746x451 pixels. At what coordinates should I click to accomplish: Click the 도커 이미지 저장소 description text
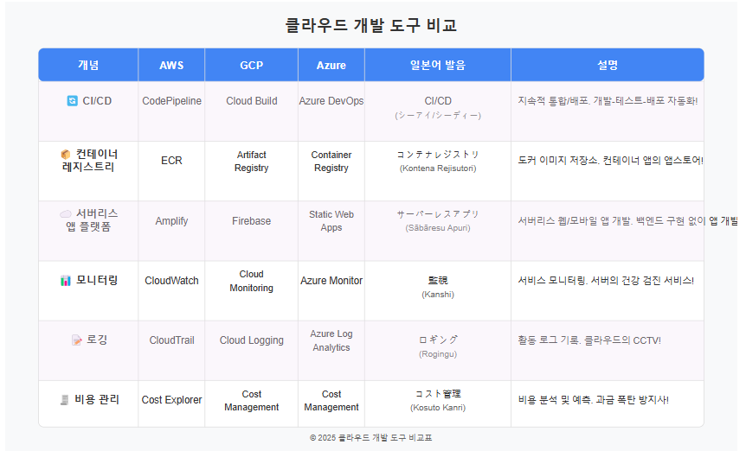610,161
